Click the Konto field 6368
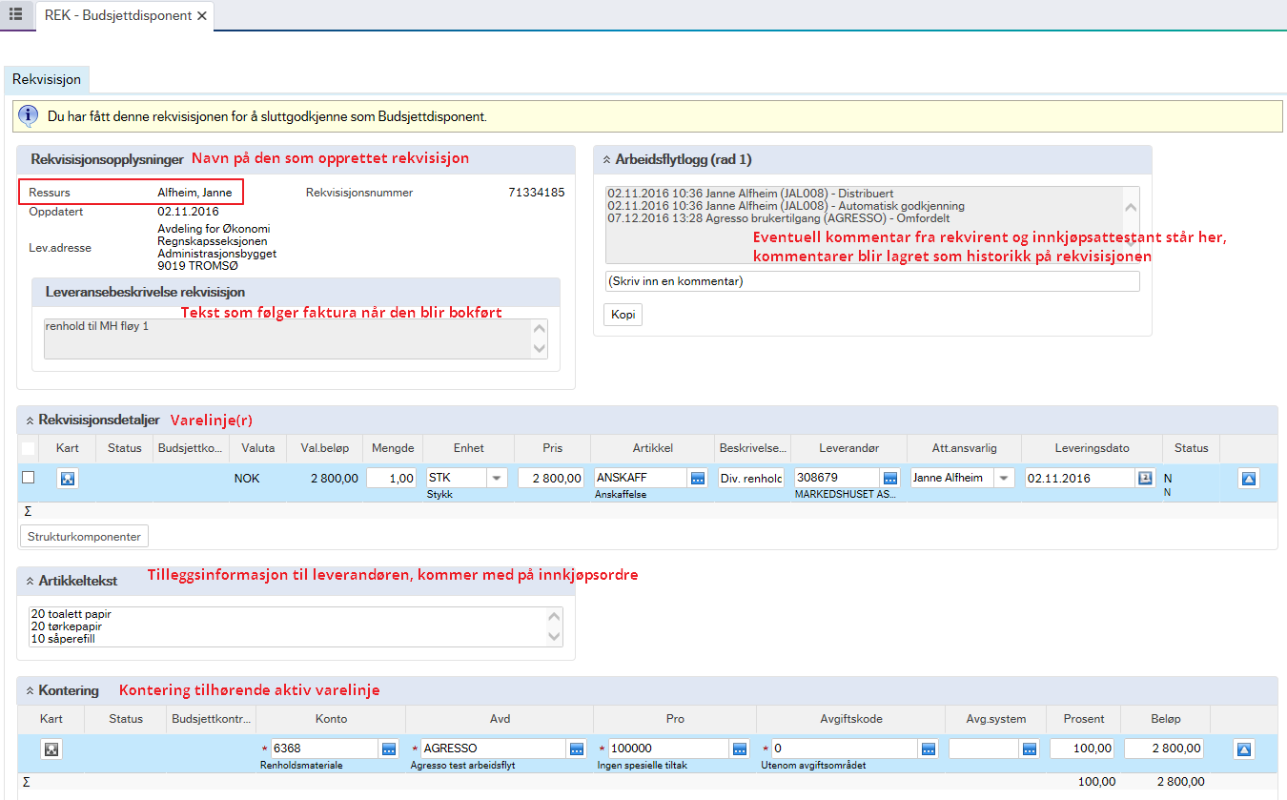The height and width of the screenshot is (800, 1287). (324, 749)
